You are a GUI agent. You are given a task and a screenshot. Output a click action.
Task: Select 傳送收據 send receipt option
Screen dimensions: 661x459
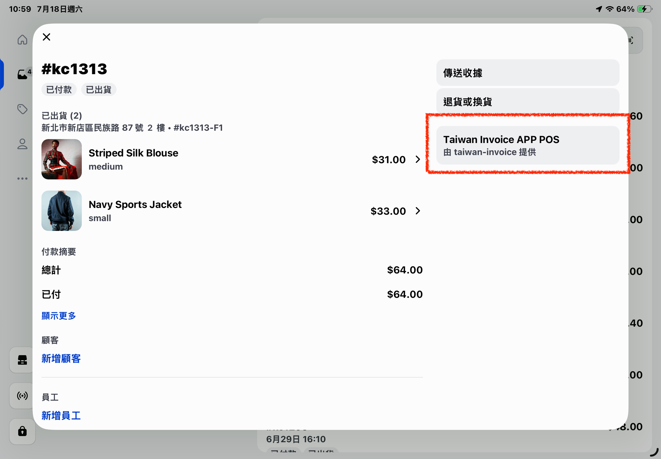point(527,73)
